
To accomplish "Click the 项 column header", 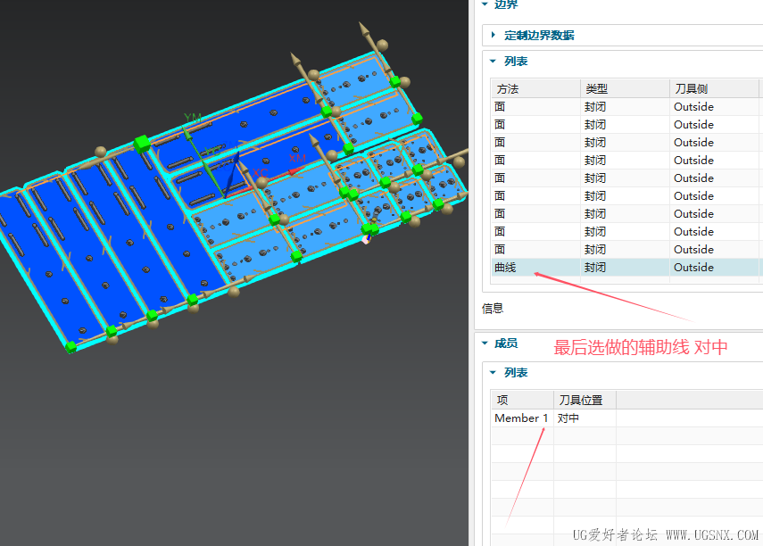I will point(522,400).
